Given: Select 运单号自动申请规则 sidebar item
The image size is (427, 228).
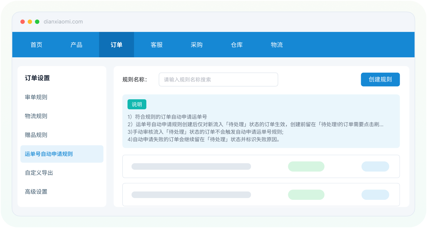Looking at the screenshot, I should pos(62,154).
